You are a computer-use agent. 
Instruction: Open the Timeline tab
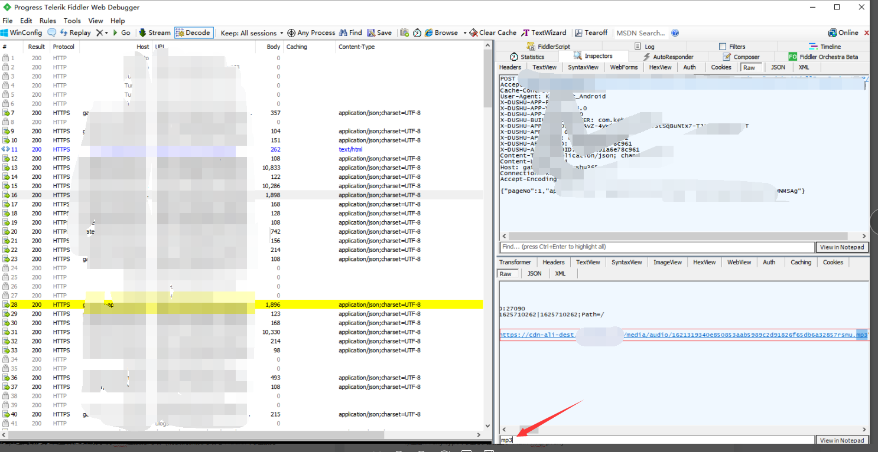tap(825, 47)
